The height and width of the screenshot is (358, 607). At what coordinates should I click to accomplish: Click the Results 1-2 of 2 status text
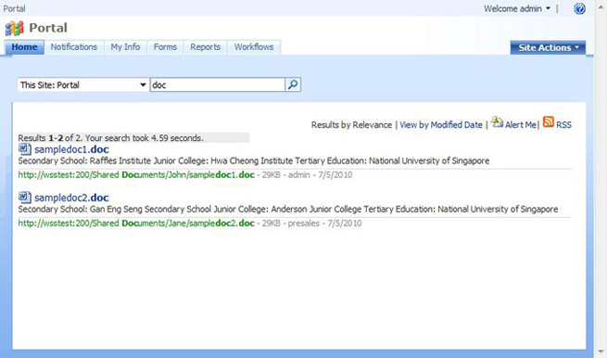pyautogui.click(x=110, y=138)
